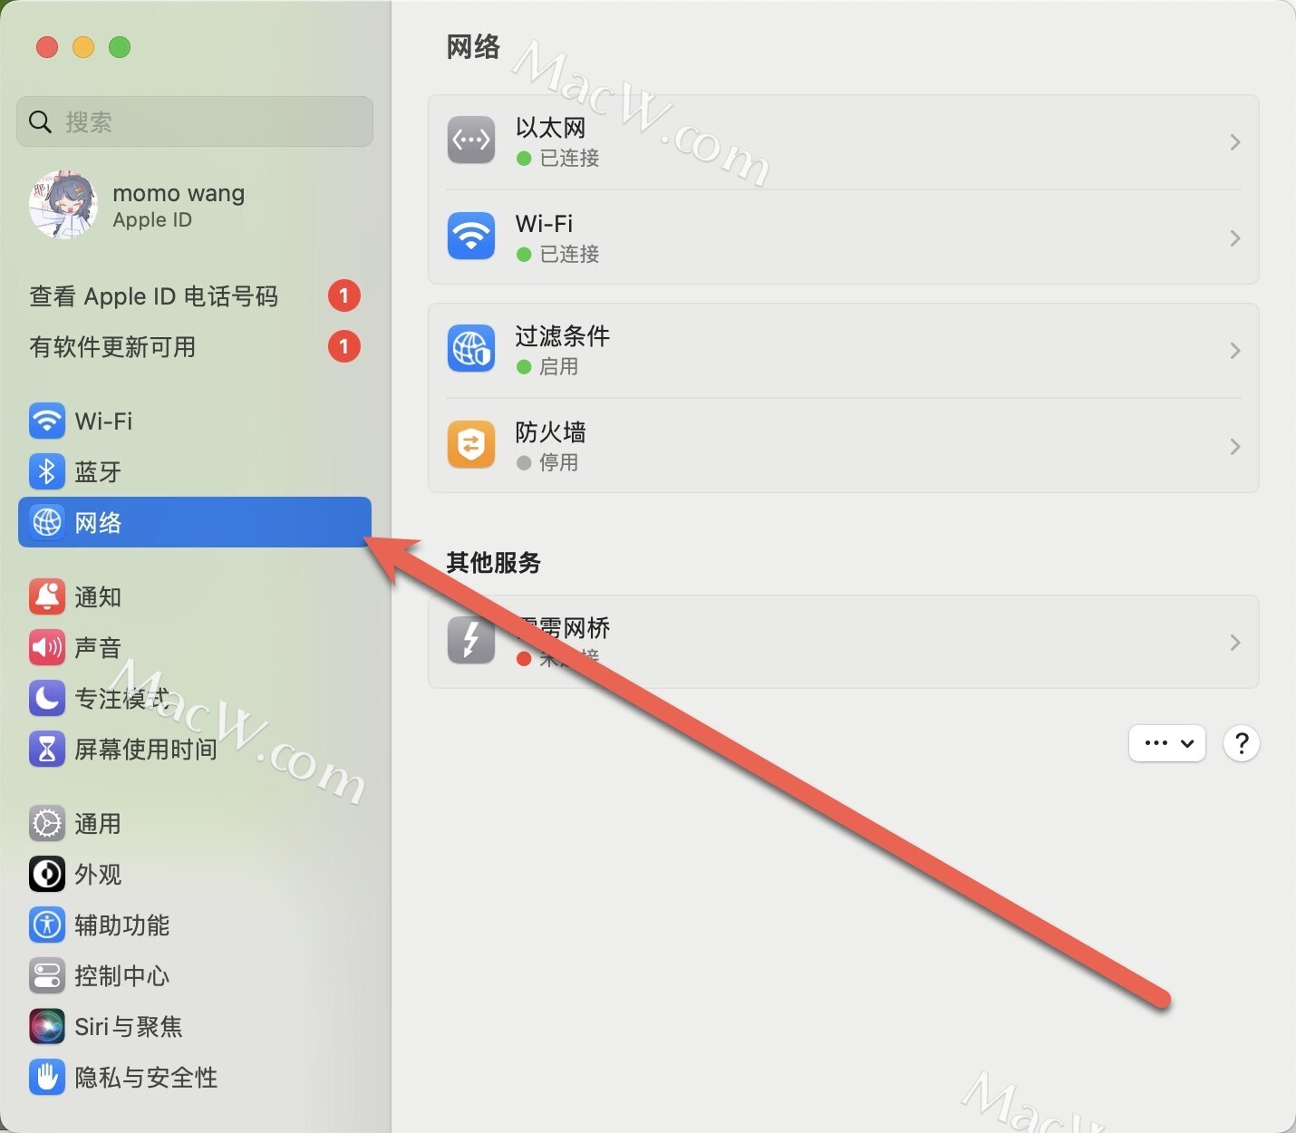The image size is (1296, 1133).
Task: Select the 屏幕使用时间 hourglass icon
Action: pos(47,749)
